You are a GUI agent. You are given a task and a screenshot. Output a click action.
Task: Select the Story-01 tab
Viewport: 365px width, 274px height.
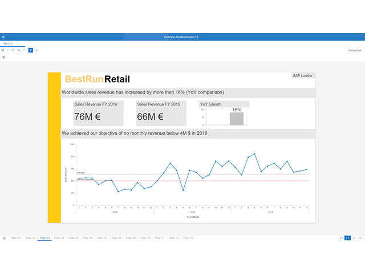[9, 43]
